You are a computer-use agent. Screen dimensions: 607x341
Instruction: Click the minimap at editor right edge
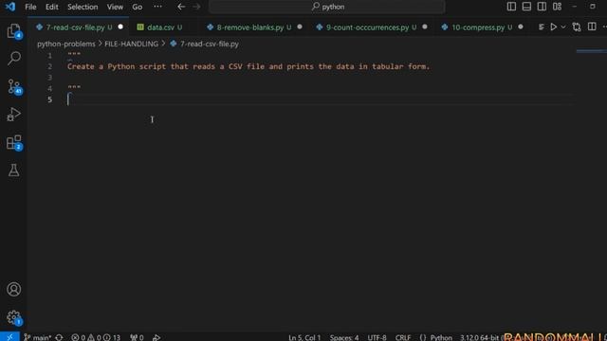pos(591,51)
